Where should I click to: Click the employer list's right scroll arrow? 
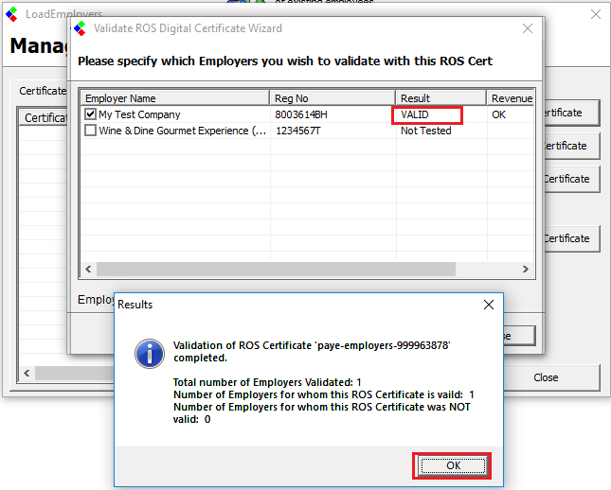click(528, 269)
